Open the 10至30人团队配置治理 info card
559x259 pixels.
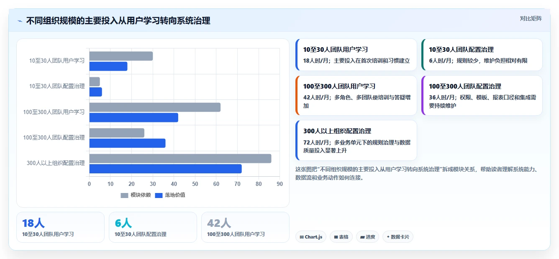click(x=482, y=55)
